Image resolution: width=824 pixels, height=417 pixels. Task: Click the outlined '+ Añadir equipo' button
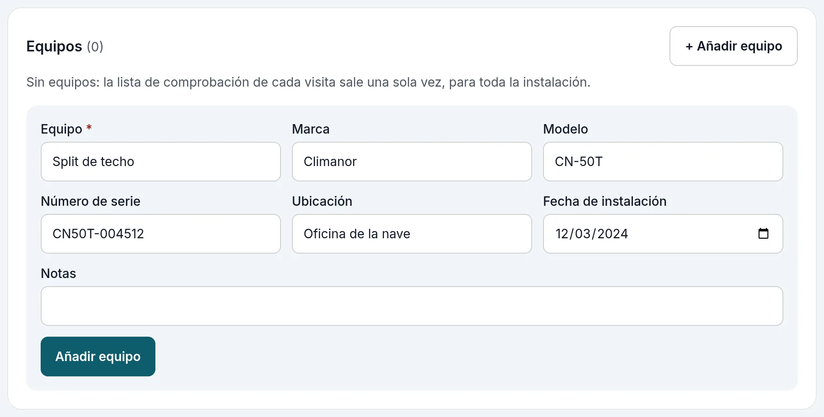click(733, 46)
